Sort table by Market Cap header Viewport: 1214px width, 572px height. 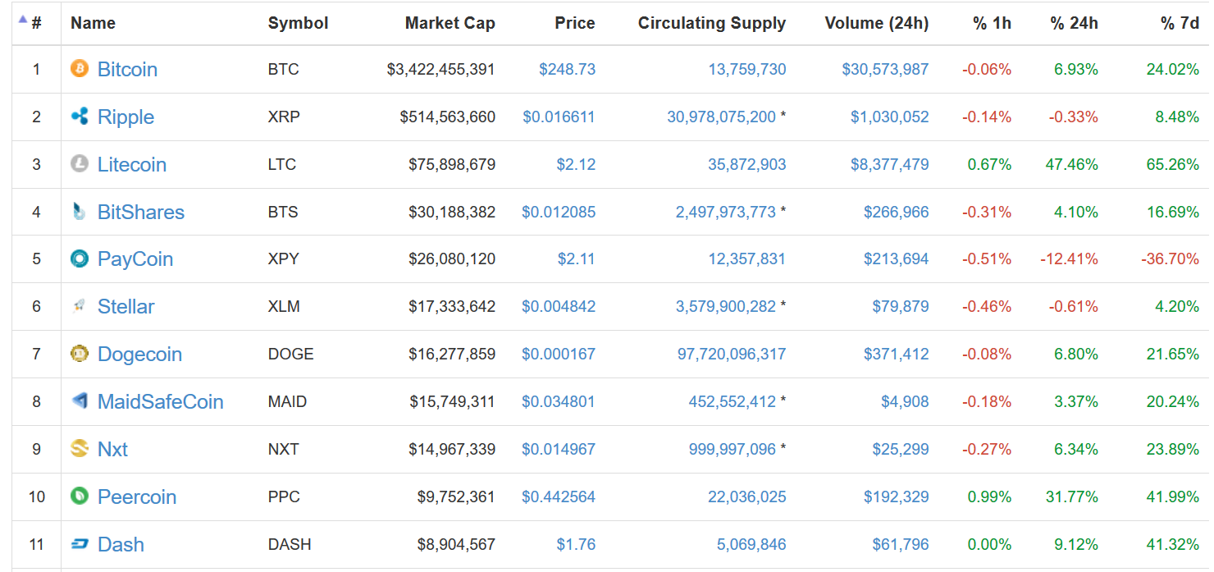tap(450, 23)
